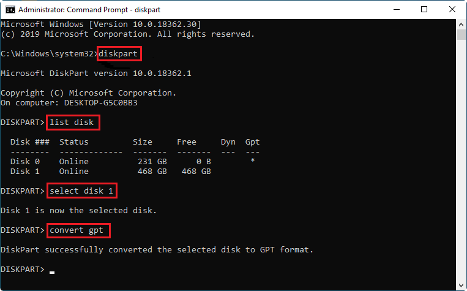467x291 pixels.
Task: Minimize the Command Prompt window
Action: (397, 10)
